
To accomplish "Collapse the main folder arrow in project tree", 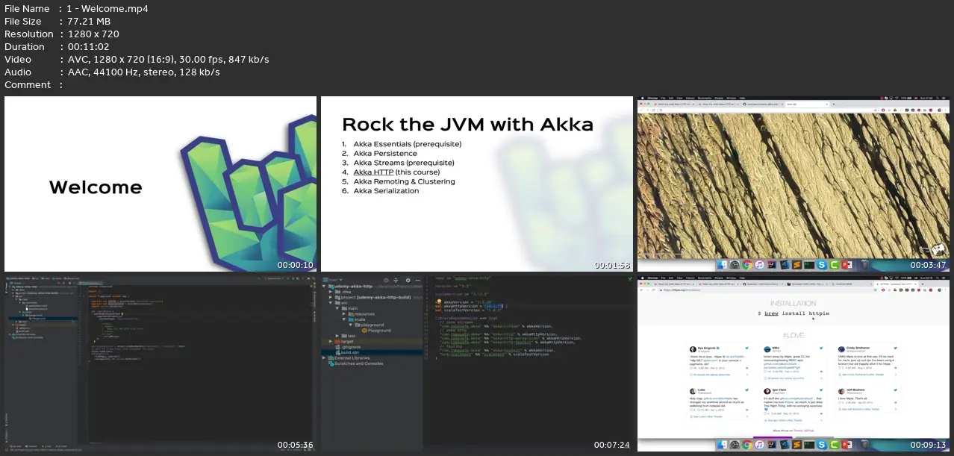I will [x=337, y=308].
